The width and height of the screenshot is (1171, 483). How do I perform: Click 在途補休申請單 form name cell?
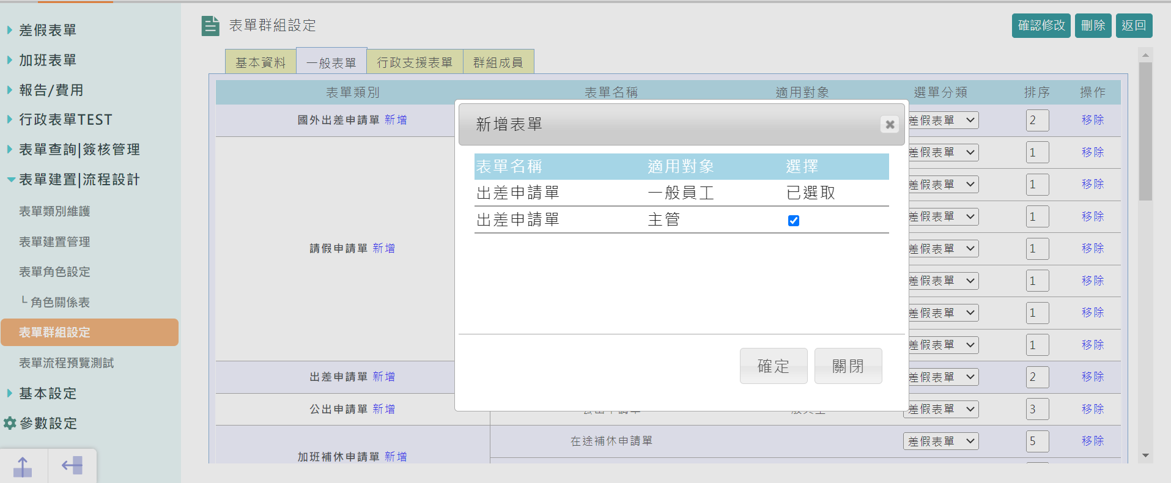point(611,441)
